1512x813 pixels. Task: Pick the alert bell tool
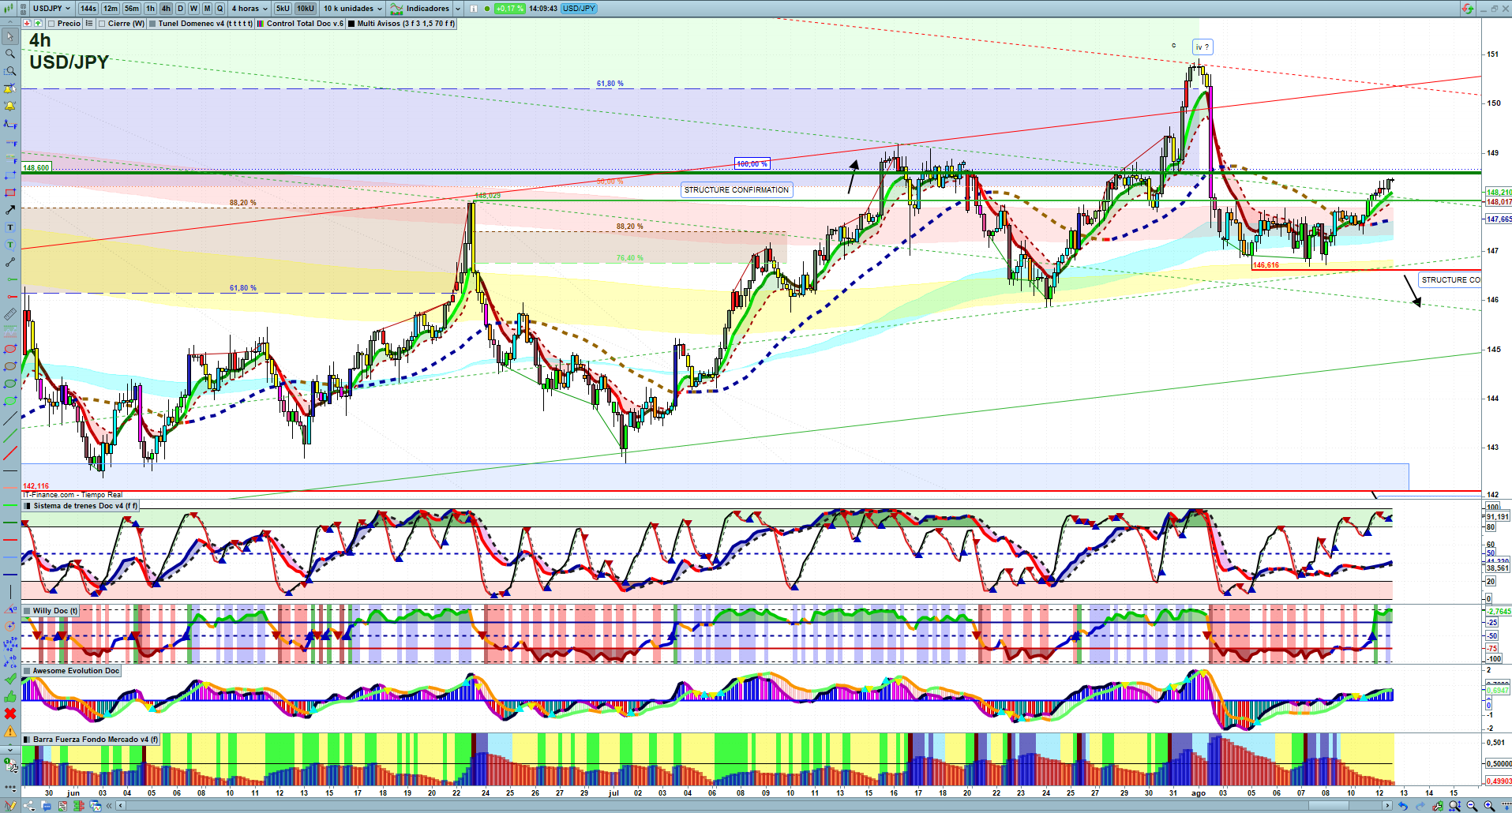coord(10,106)
